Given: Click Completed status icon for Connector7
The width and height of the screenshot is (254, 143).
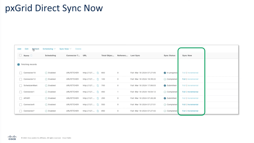Looking at the screenshot, I should click(165, 111).
